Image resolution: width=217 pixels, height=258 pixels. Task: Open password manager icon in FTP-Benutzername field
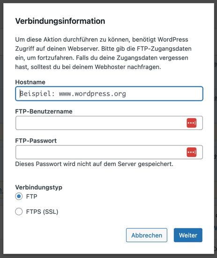(x=192, y=123)
